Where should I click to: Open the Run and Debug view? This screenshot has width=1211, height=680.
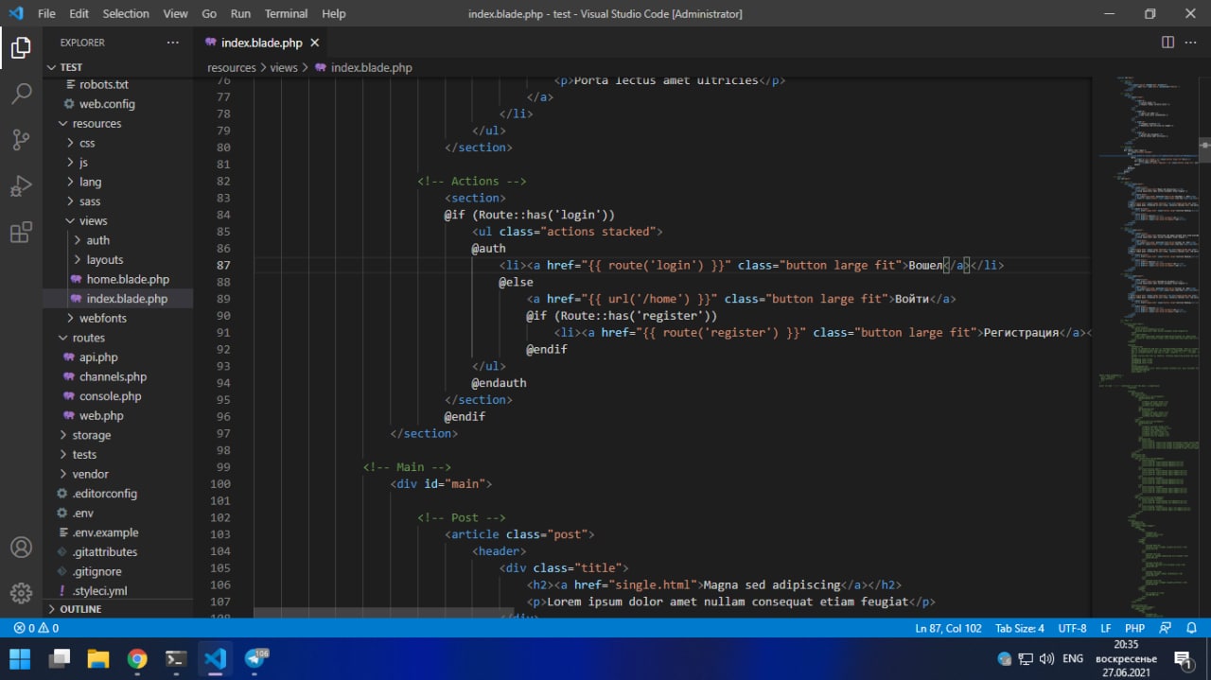(21, 186)
